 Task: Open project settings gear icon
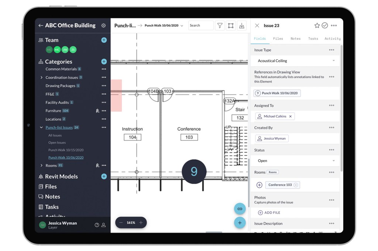click(103, 26)
